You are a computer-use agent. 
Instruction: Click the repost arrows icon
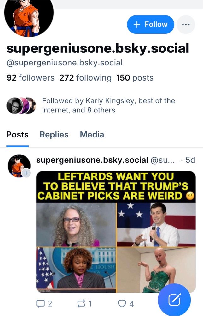click(81, 304)
